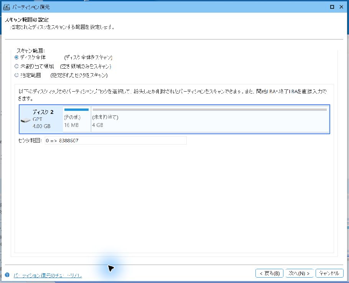Image resolution: width=349 pixels, height=283 pixels.
Task: Click the window icon in the title bar
Action: [x=7, y=7]
